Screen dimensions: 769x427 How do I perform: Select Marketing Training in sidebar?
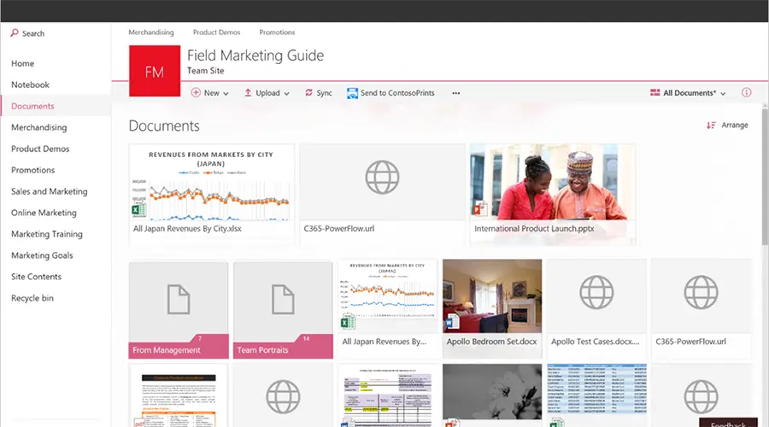point(47,234)
